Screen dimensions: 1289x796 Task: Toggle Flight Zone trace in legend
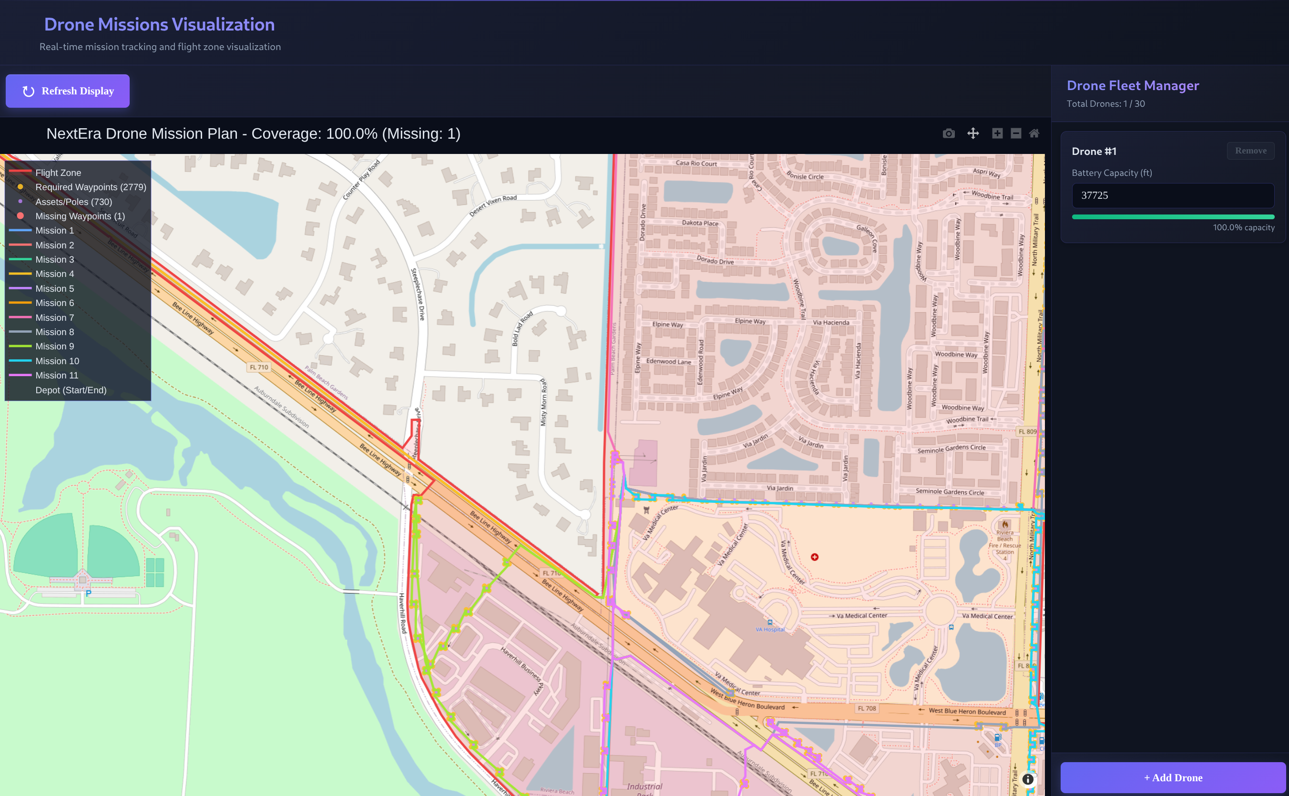pyautogui.click(x=58, y=173)
